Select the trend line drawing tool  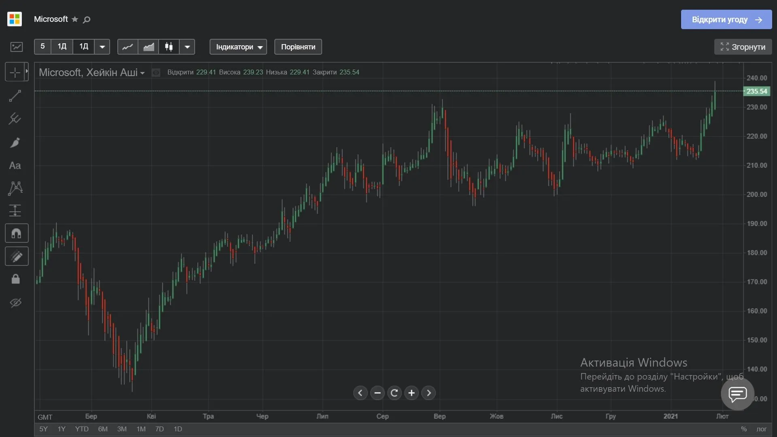coord(15,96)
